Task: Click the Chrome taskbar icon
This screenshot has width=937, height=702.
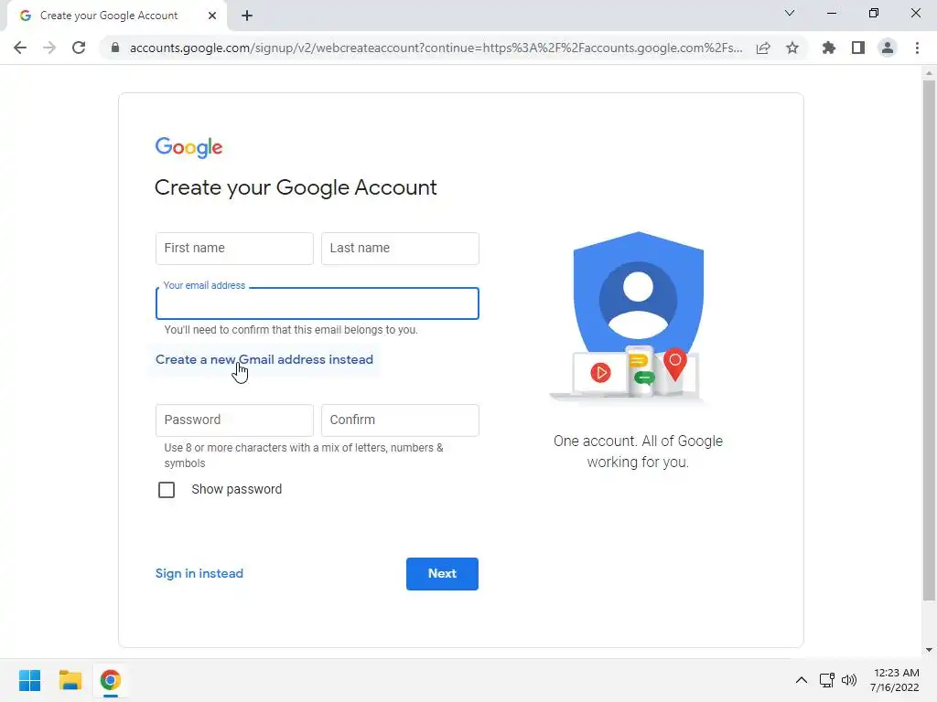Action: [111, 680]
